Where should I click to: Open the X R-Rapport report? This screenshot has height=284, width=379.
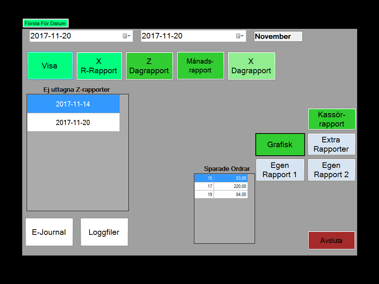[x=99, y=66]
